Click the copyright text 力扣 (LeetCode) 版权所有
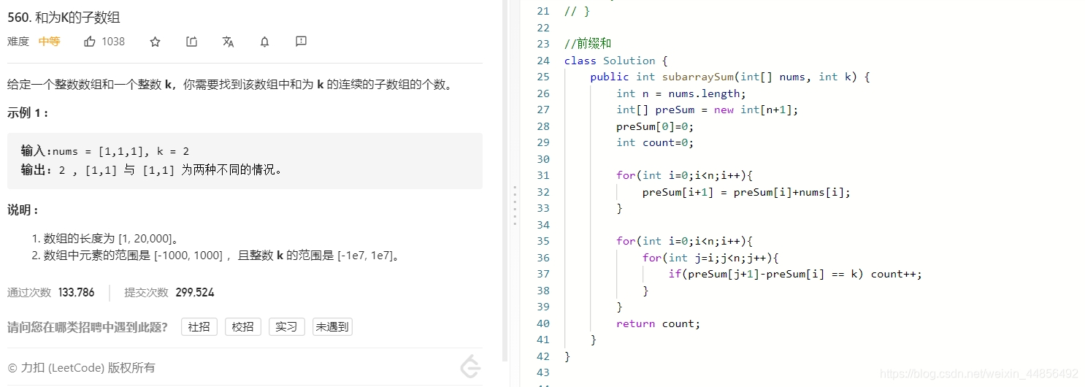This screenshot has width=1085, height=387. point(81,368)
